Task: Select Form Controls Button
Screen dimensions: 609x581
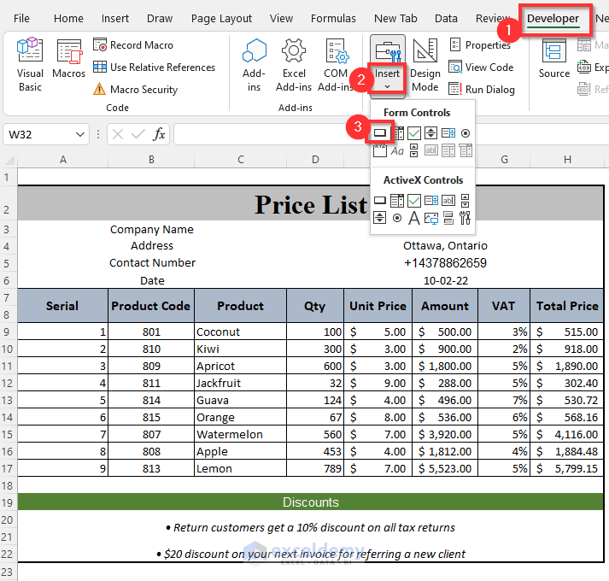Action: pos(380,133)
